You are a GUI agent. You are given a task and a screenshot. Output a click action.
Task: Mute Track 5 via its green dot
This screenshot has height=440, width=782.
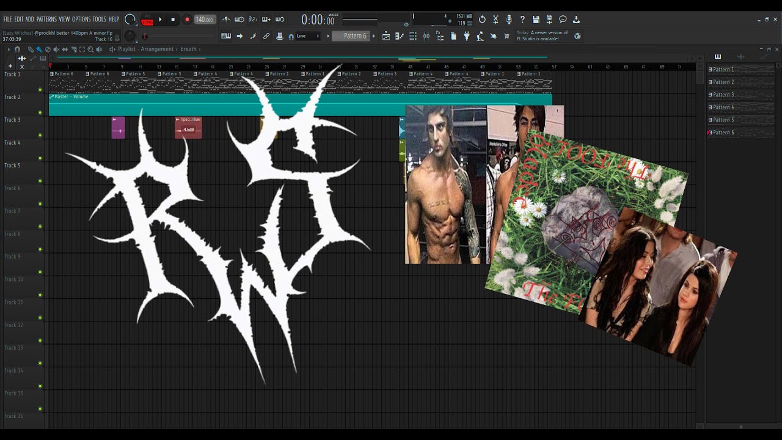click(x=40, y=181)
